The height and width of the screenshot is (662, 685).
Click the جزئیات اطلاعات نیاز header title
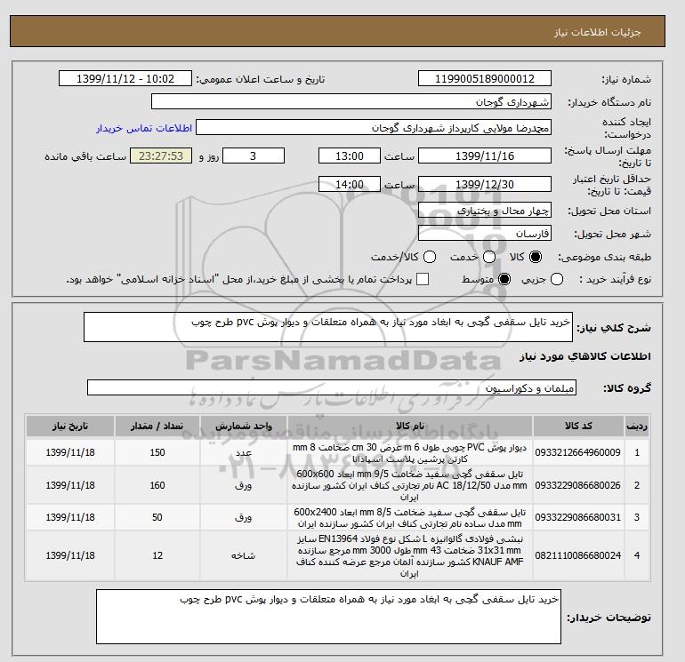[597, 32]
